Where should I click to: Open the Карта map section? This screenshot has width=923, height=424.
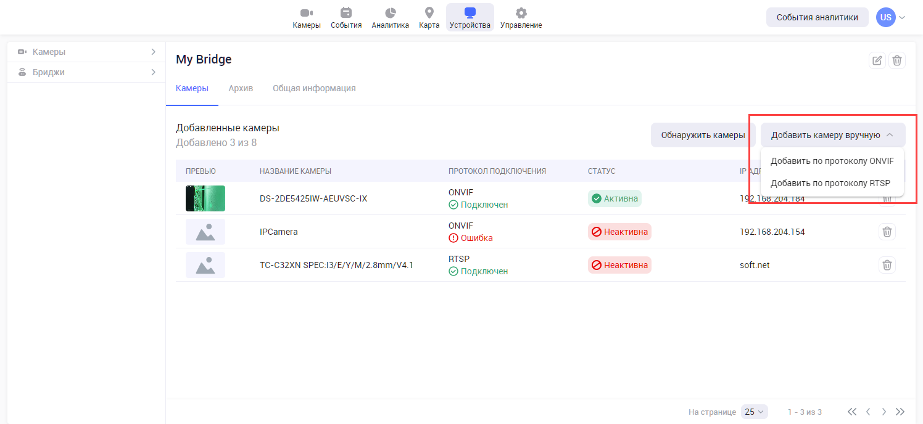[429, 18]
